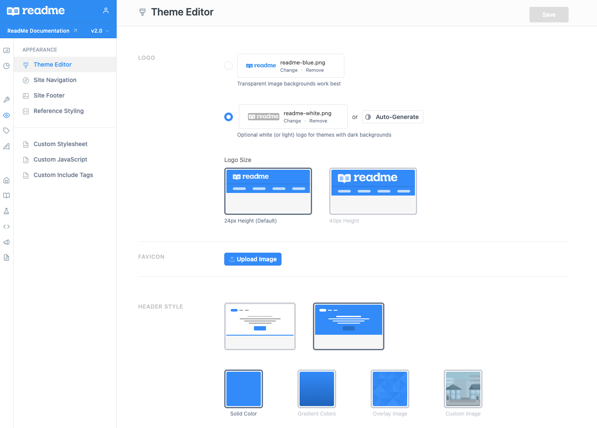Viewport: 597px width, 428px height.
Task: Choose the Solid Color swatch
Action: tap(244, 389)
